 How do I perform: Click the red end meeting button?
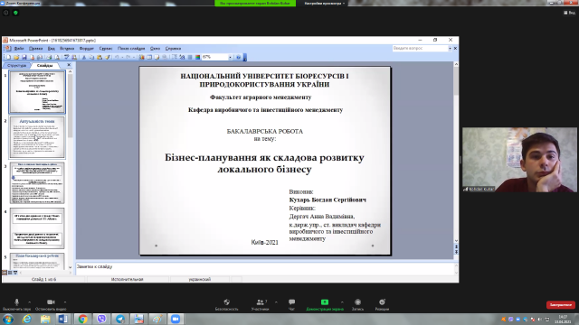coord(561,305)
